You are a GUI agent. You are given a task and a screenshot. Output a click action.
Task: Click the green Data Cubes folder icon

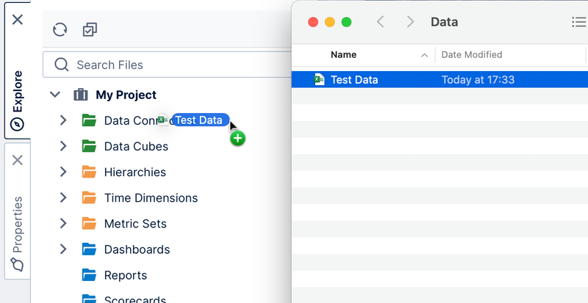(89, 146)
